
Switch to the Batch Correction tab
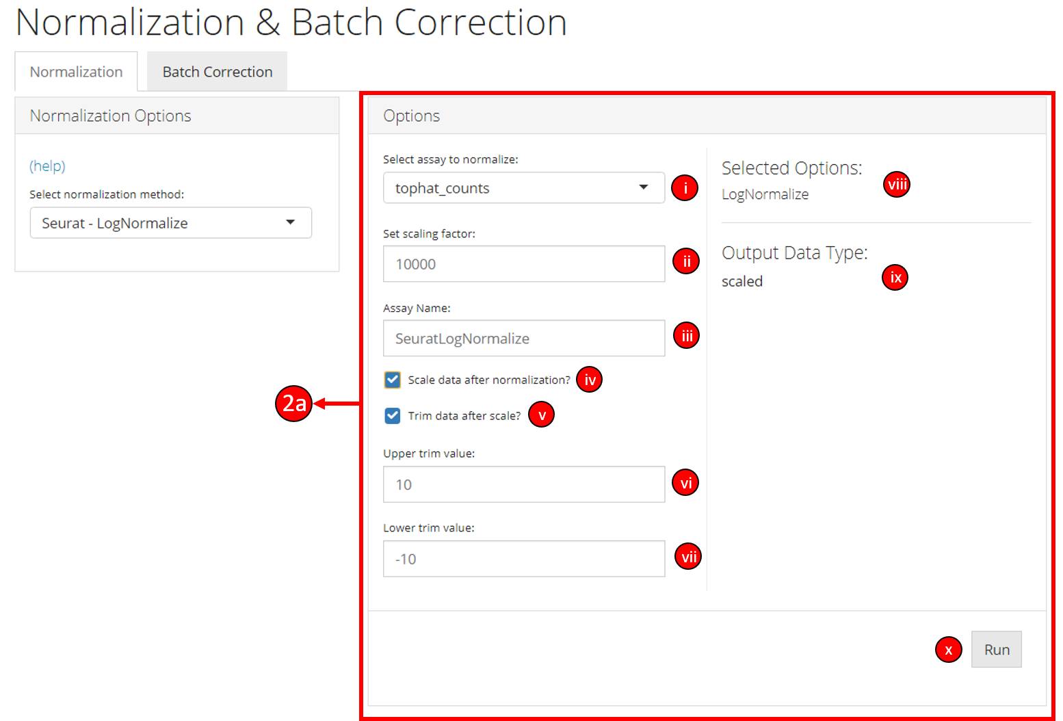pos(217,72)
